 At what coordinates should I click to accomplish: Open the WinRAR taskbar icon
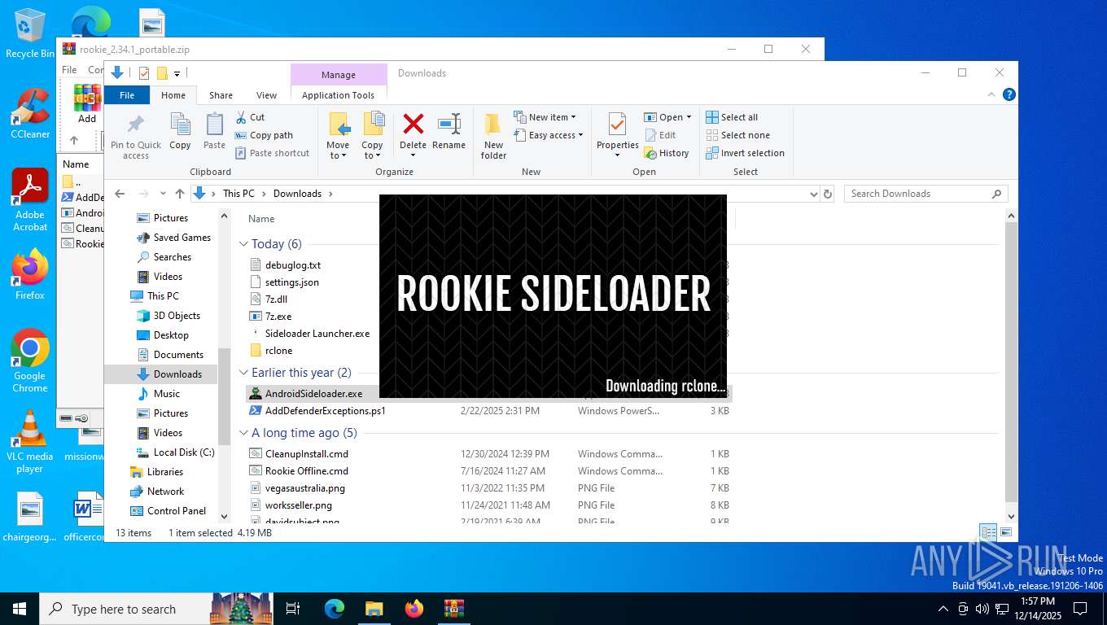453,609
